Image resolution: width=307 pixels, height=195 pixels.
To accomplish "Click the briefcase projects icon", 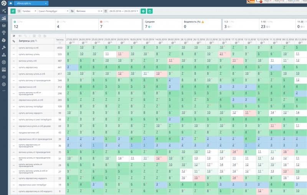I will [x=11, y=3].
